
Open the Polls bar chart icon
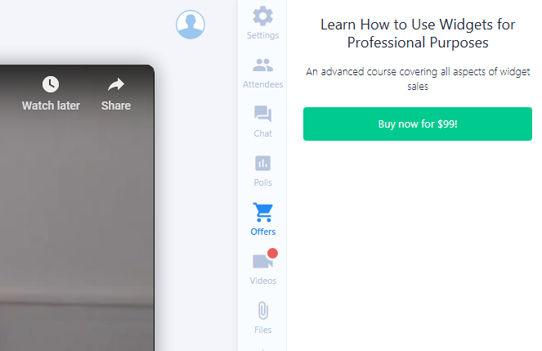tap(262, 164)
